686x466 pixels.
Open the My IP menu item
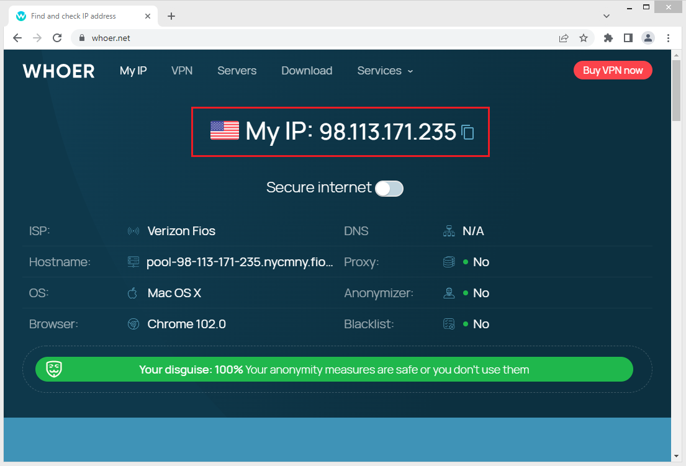133,71
